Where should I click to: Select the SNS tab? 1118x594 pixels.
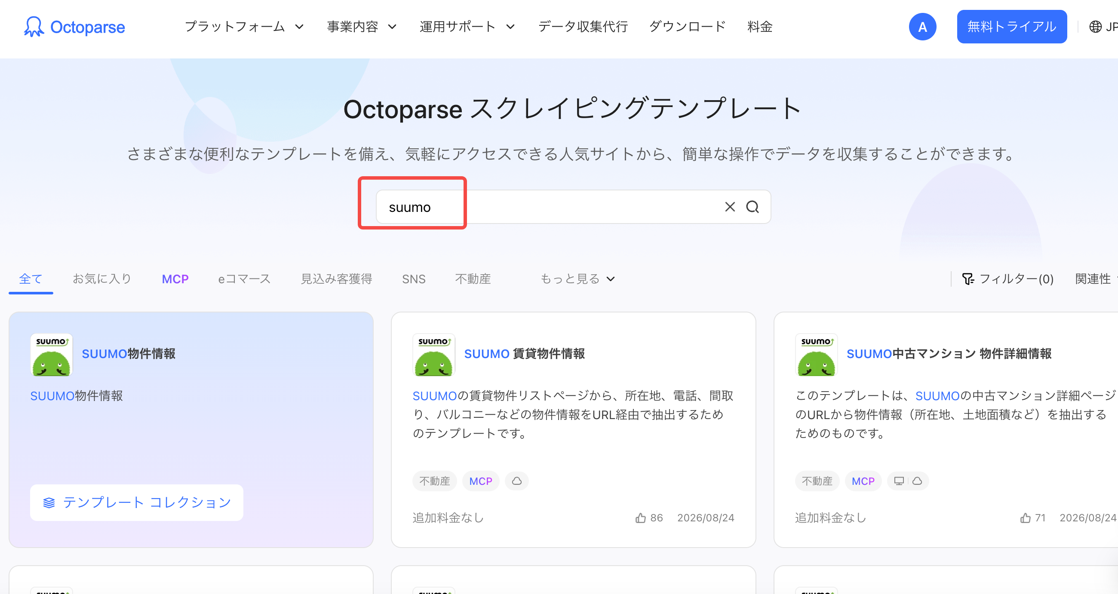414,279
